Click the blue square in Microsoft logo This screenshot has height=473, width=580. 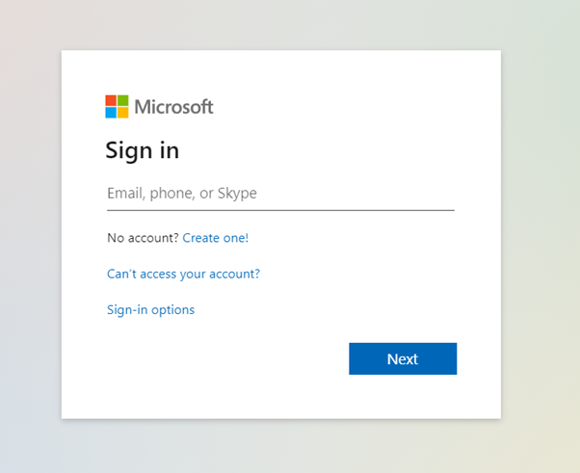point(111,113)
